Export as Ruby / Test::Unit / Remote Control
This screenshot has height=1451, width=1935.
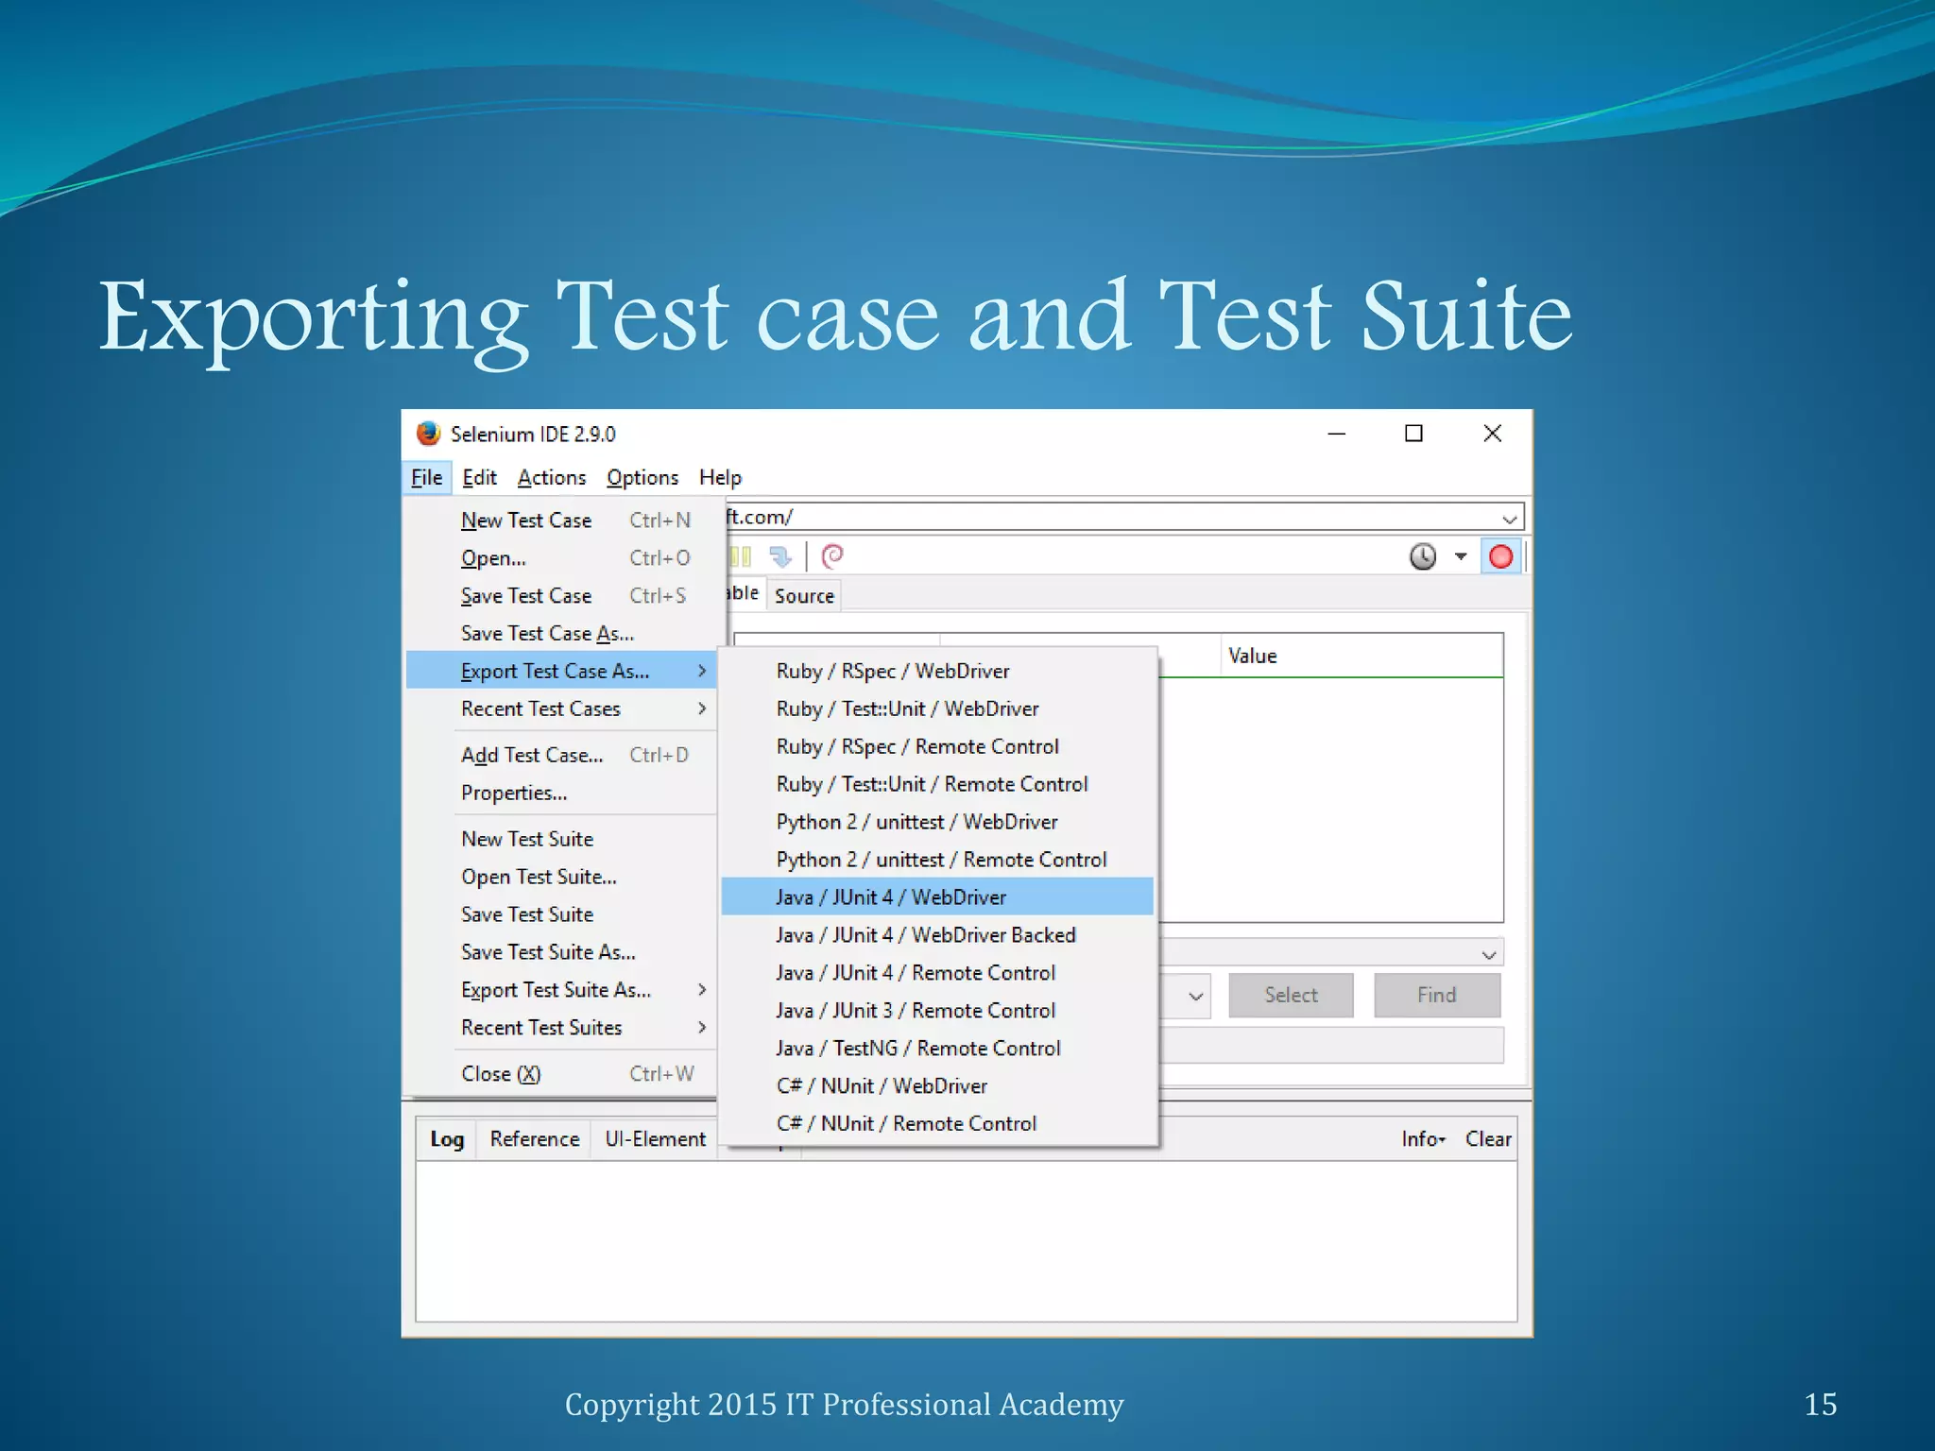tap(937, 784)
